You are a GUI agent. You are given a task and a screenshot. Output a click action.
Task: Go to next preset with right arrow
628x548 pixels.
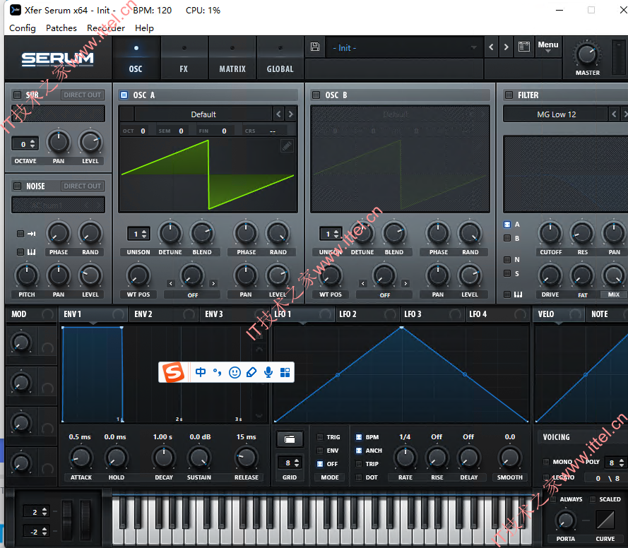coord(506,47)
